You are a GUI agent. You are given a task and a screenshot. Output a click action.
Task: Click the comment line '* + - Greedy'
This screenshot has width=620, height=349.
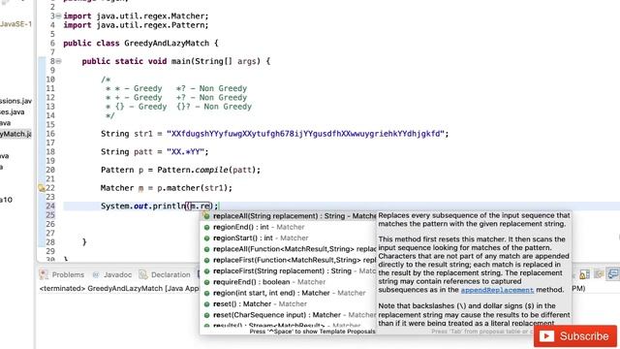176,98
